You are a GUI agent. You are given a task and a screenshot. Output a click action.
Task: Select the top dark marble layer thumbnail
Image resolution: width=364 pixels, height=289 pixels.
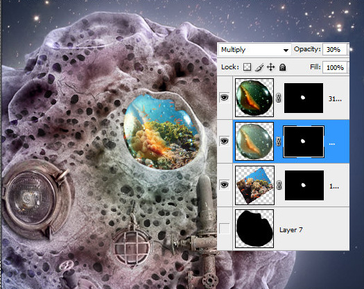pyautogui.click(x=254, y=98)
